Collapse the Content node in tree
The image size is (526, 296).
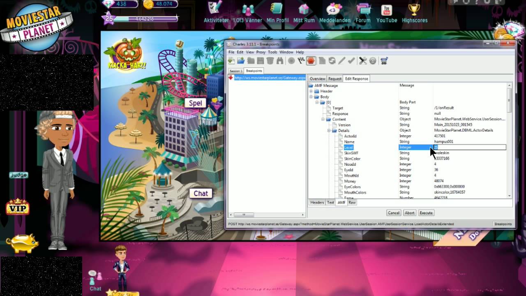(x=323, y=119)
